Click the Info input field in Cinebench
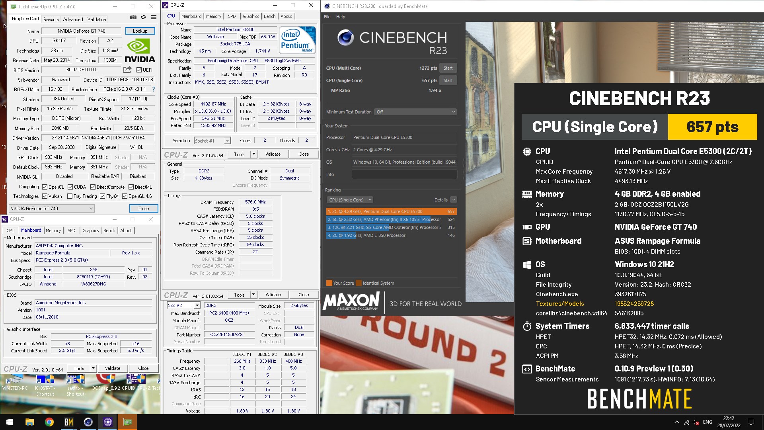 pyautogui.click(x=404, y=174)
